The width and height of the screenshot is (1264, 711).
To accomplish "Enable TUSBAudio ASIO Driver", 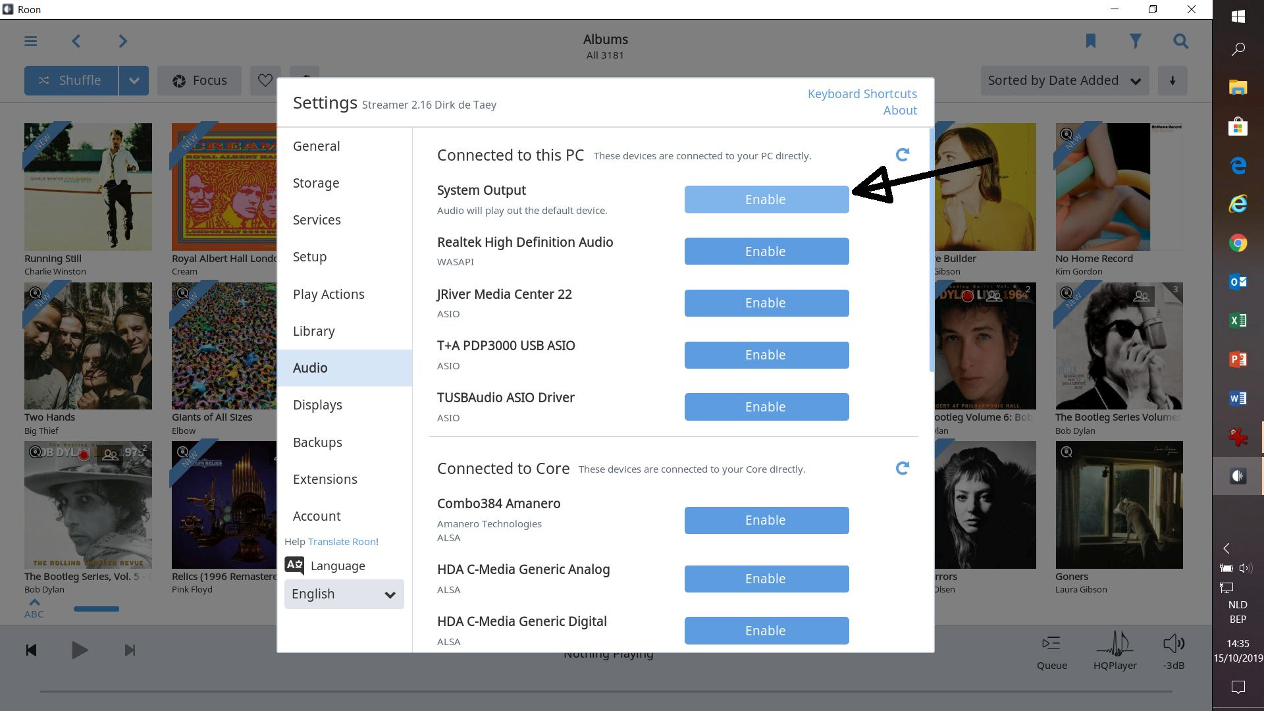I will point(766,407).
